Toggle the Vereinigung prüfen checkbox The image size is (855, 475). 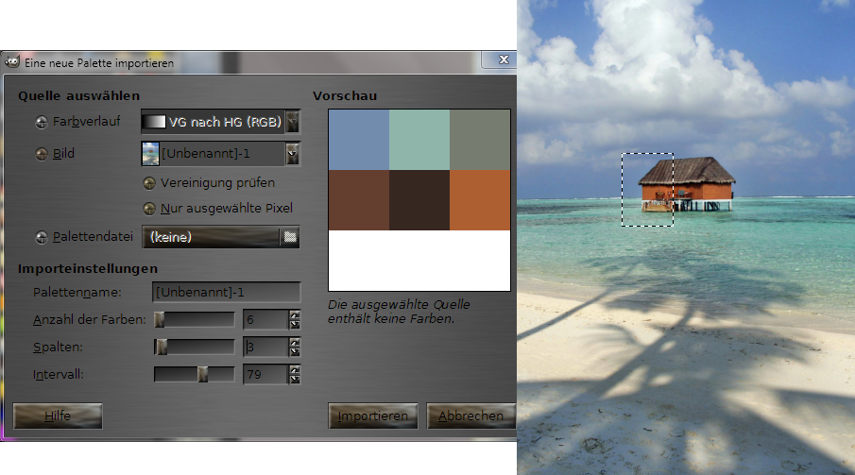click(x=149, y=183)
